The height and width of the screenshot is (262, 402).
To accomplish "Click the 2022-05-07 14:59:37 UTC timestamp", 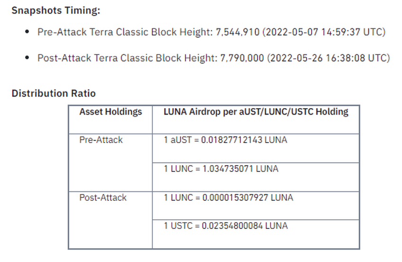I will 324,32.
